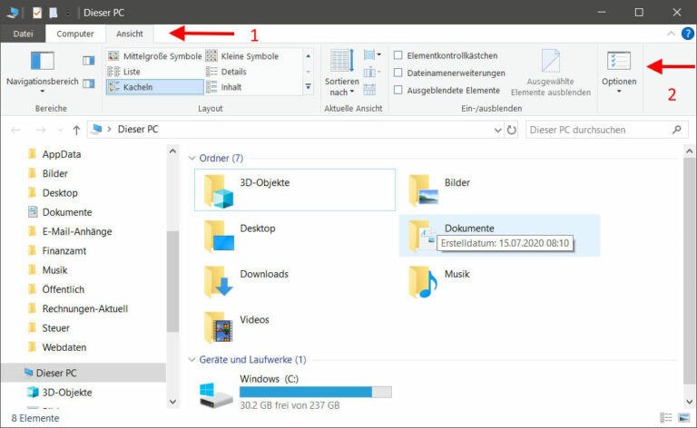Select the Musik folder tile

(500, 281)
